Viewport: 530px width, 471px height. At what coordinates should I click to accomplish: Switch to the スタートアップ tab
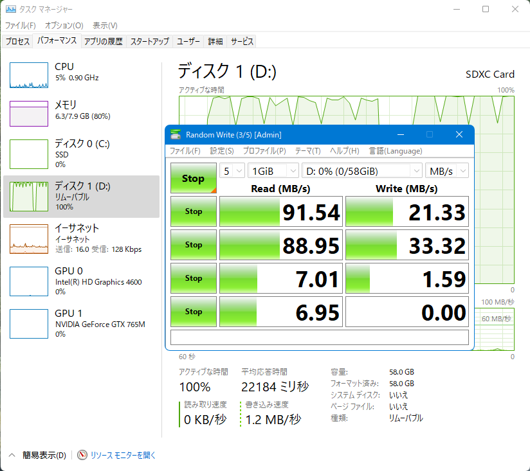[149, 42]
